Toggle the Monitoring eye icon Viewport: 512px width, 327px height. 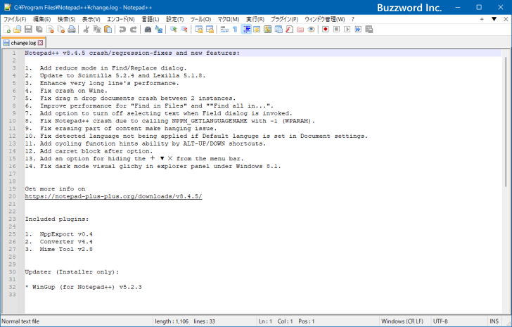pyautogui.click(x=311, y=30)
